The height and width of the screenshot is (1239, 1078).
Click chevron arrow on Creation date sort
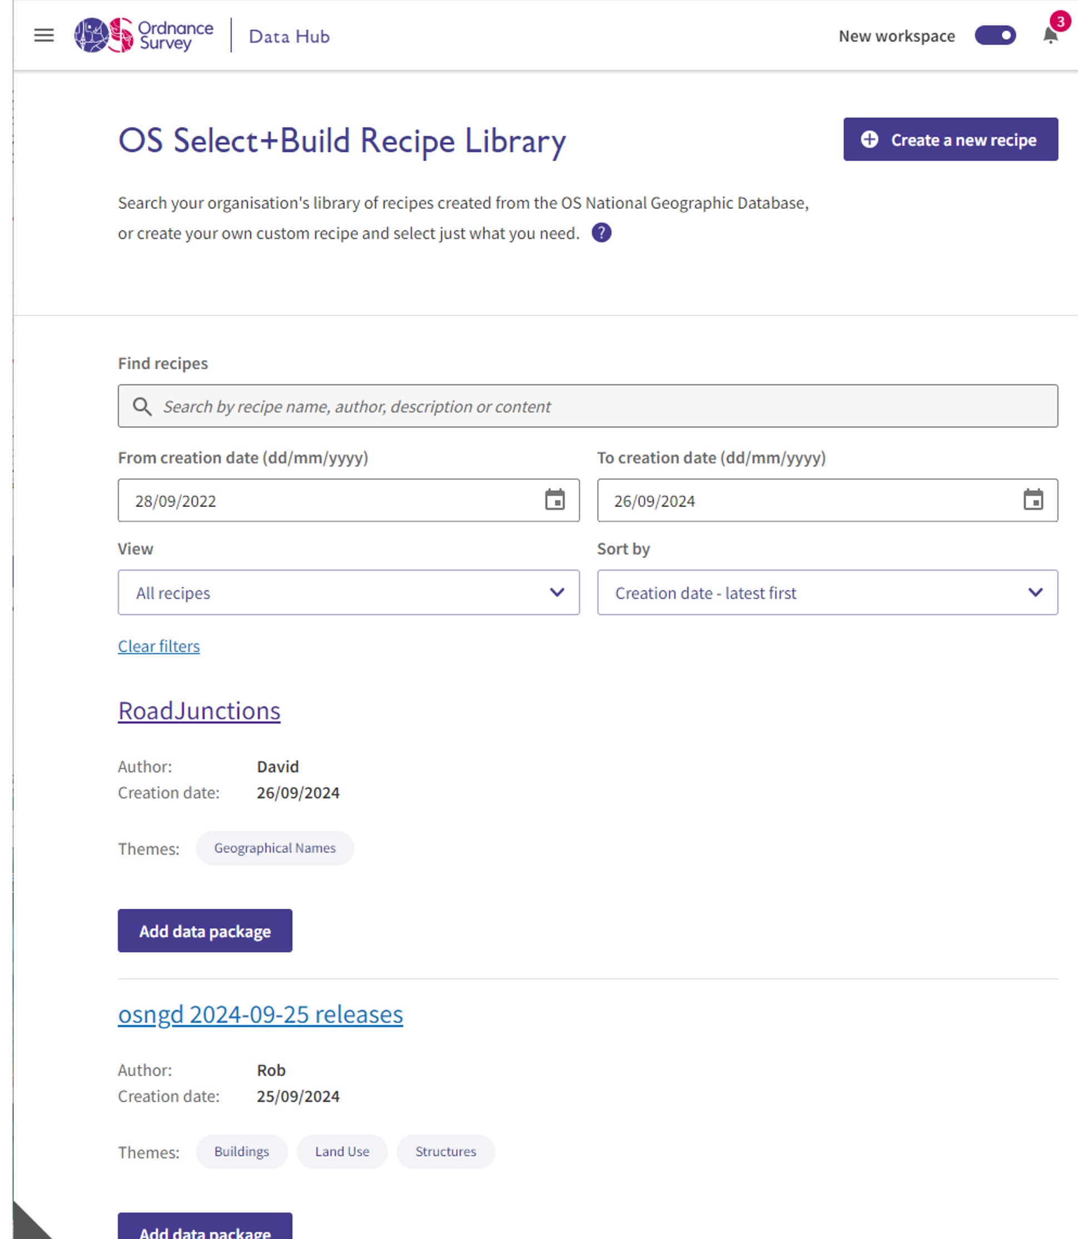1035,593
